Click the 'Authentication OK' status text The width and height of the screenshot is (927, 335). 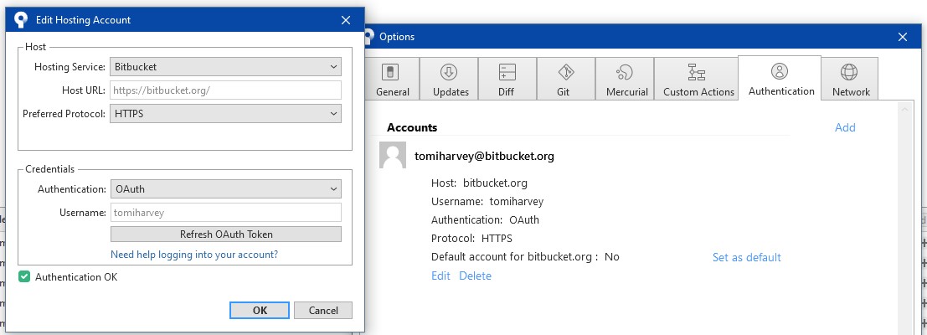pos(76,277)
